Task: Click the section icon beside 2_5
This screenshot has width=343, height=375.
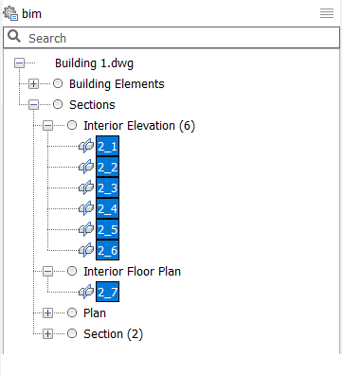Action: pyautogui.click(x=86, y=229)
